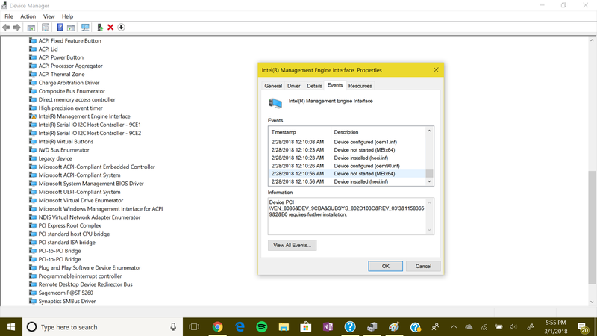This screenshot has width=597, height=336.
Task: Select the 12:10:56 AM Device not started event
Action: (347, 174)
